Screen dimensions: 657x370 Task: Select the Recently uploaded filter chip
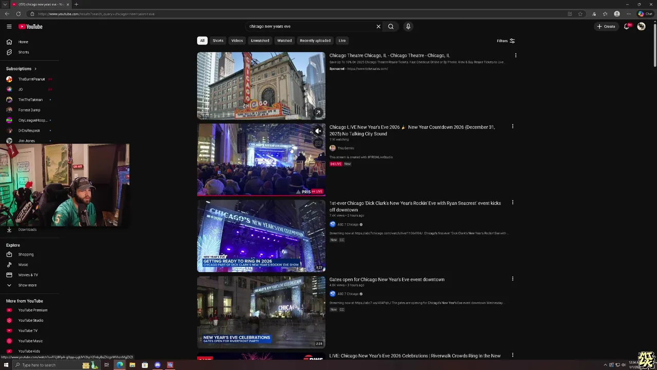point(315,41)
